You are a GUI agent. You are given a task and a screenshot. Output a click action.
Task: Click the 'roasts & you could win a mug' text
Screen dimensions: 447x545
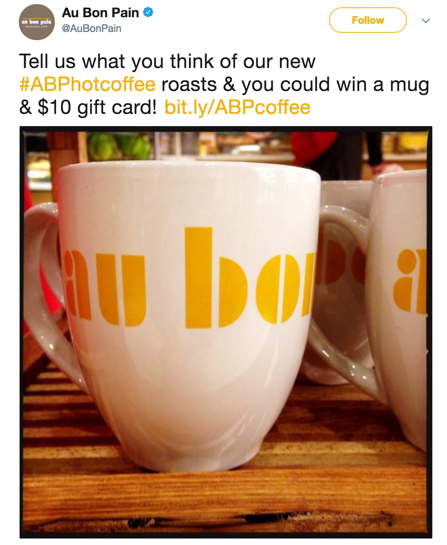(x=295, y=84)
